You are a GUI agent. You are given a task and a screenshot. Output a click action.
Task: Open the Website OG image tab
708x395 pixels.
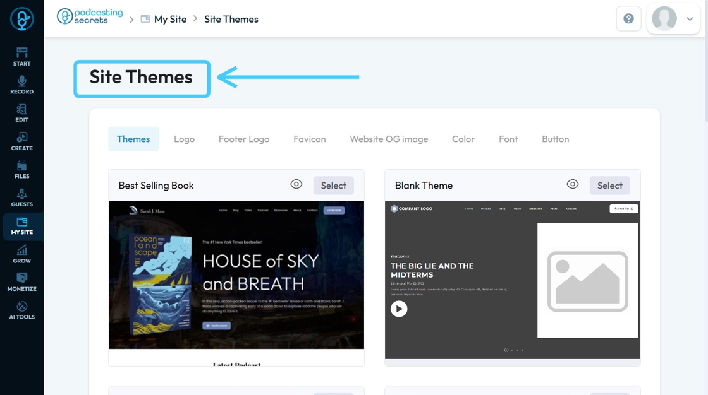(x=389, y=139)
